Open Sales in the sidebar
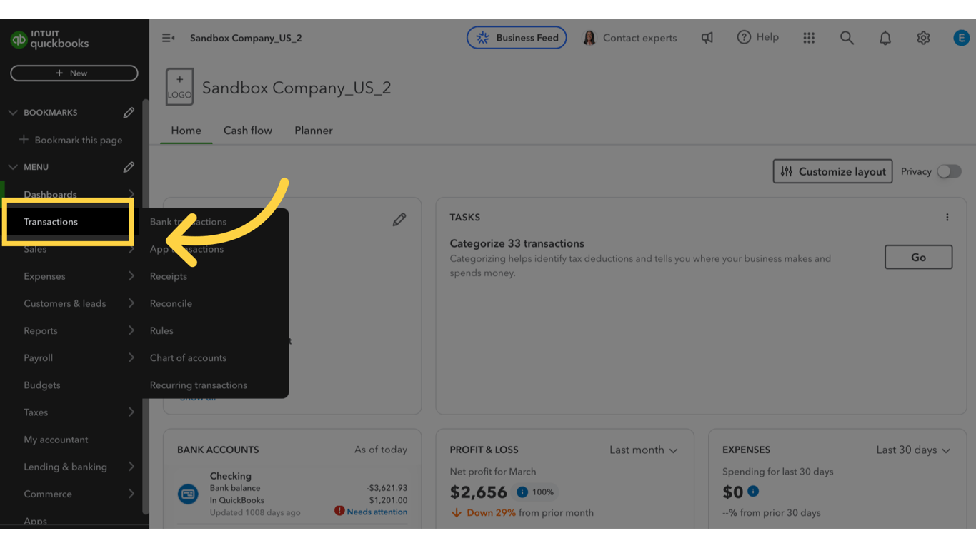The width and height of the screenshot is (976, 548). pyautogui.click(x=35, y=249)
